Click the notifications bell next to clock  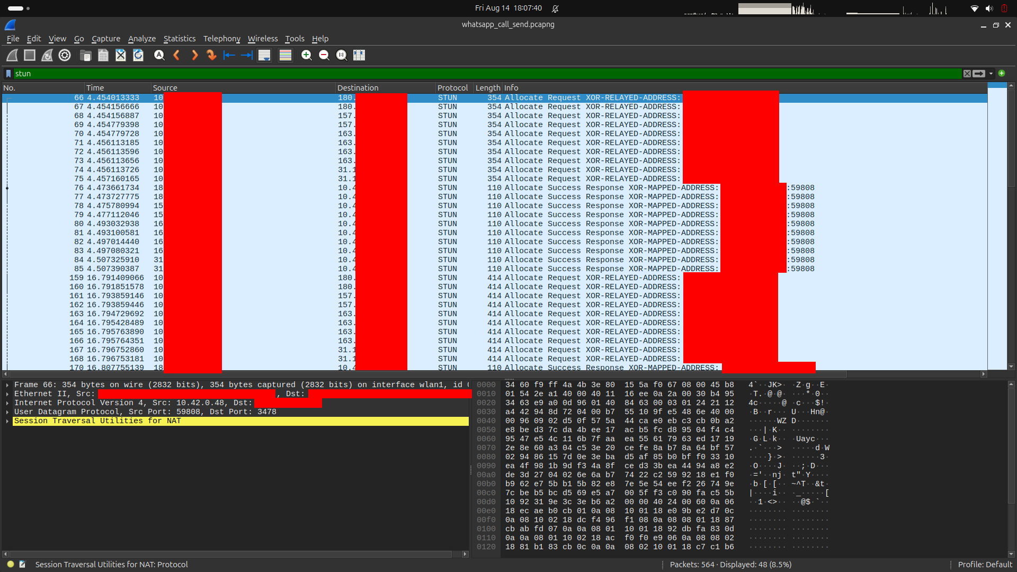pyautogui.click(x=555, y=8)
